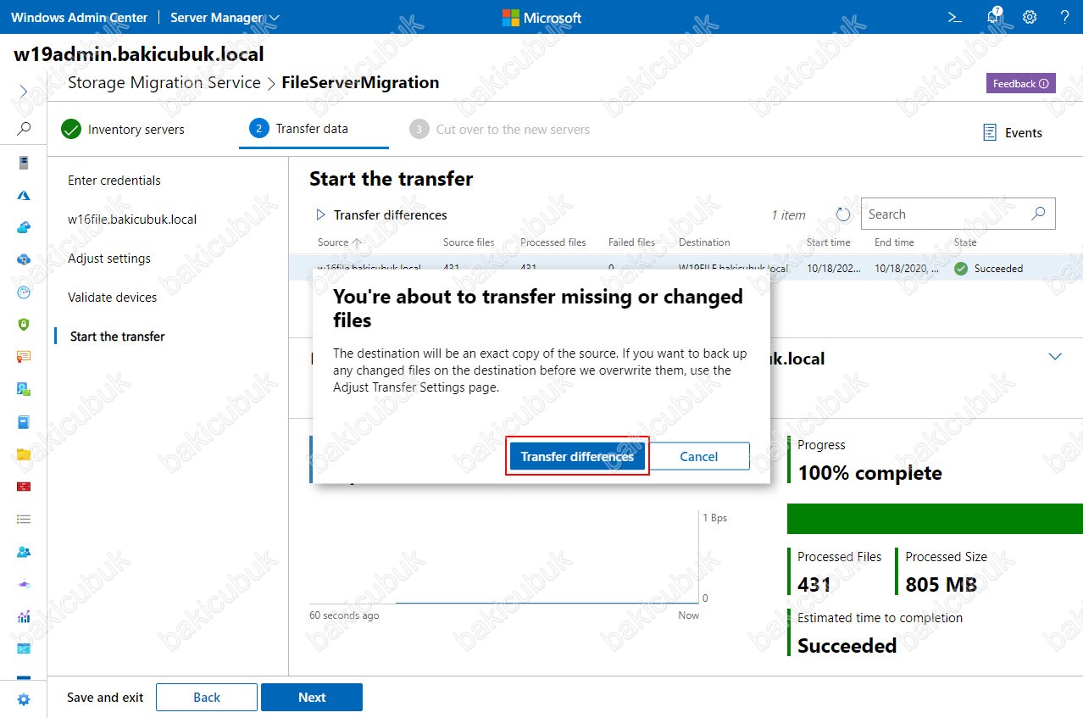This screenshot has width=1083, height=718.
Task: Click the Microsoft logo
Action: click(542, 17)
